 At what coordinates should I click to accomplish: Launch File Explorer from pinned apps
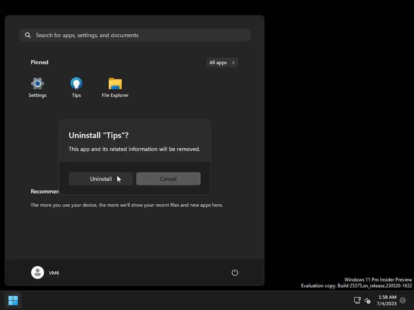coord(115,88)
